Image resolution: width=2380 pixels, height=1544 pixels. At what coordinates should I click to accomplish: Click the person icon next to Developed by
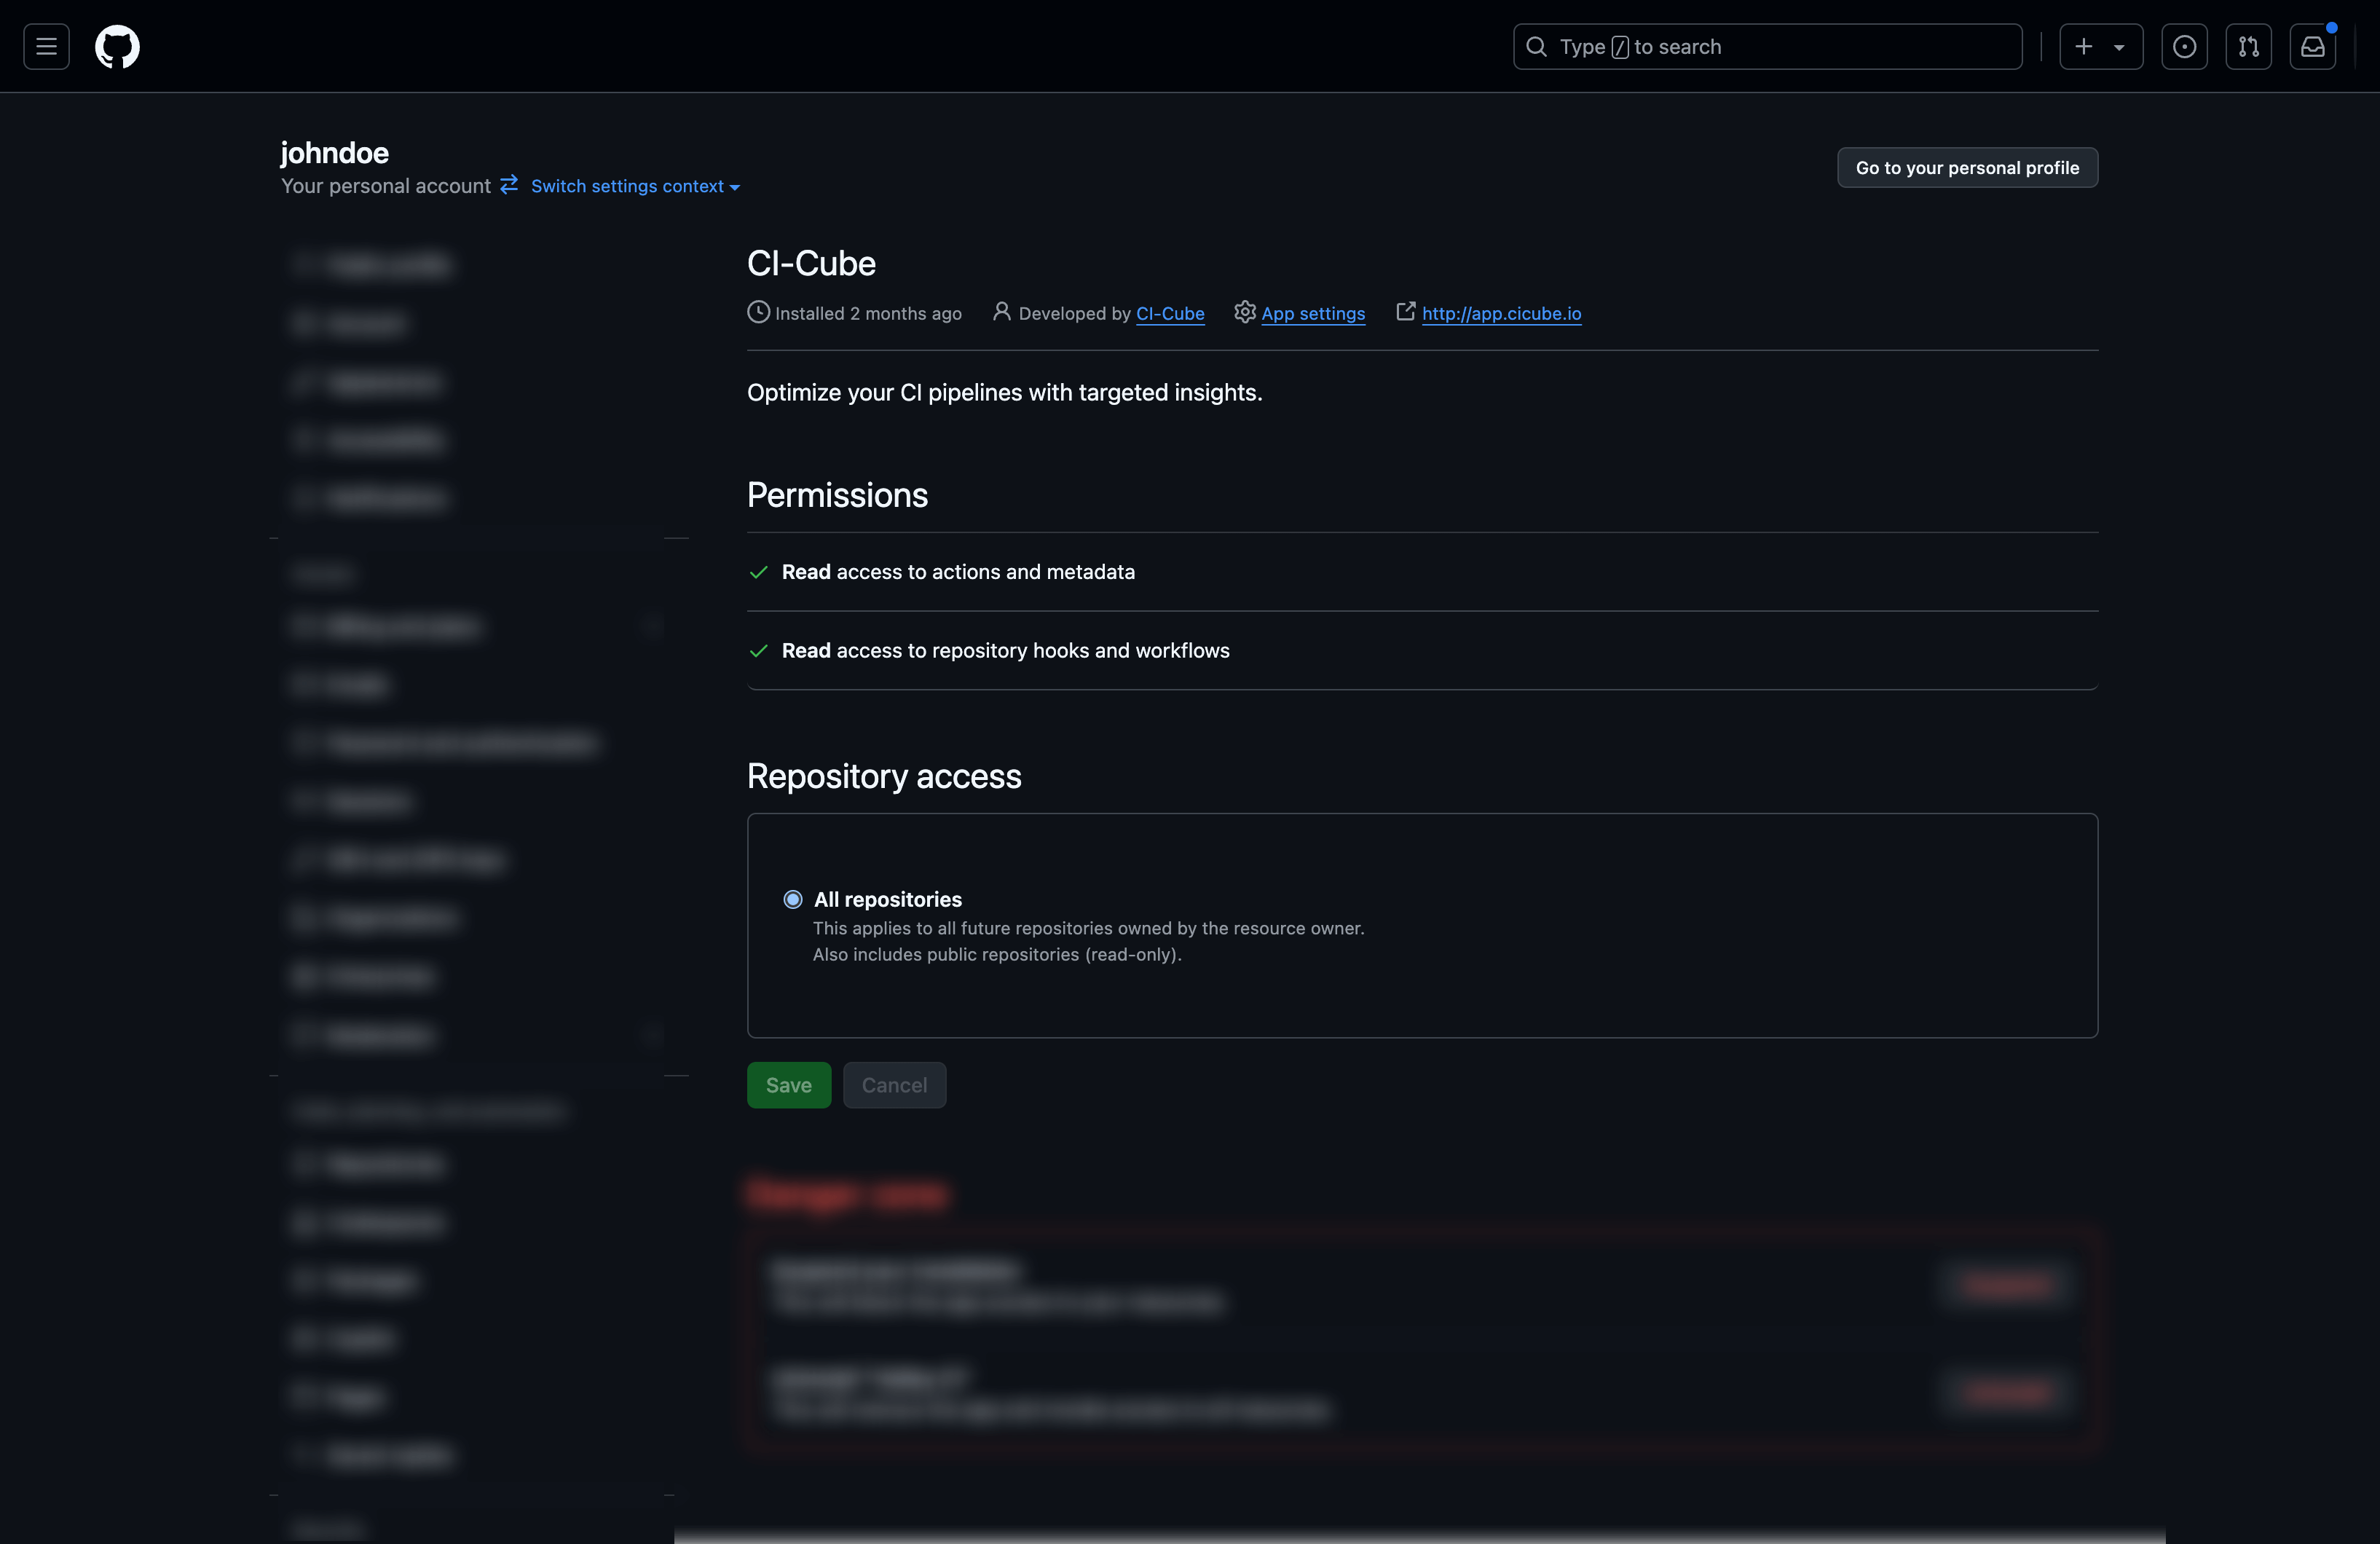[1001, 311]
